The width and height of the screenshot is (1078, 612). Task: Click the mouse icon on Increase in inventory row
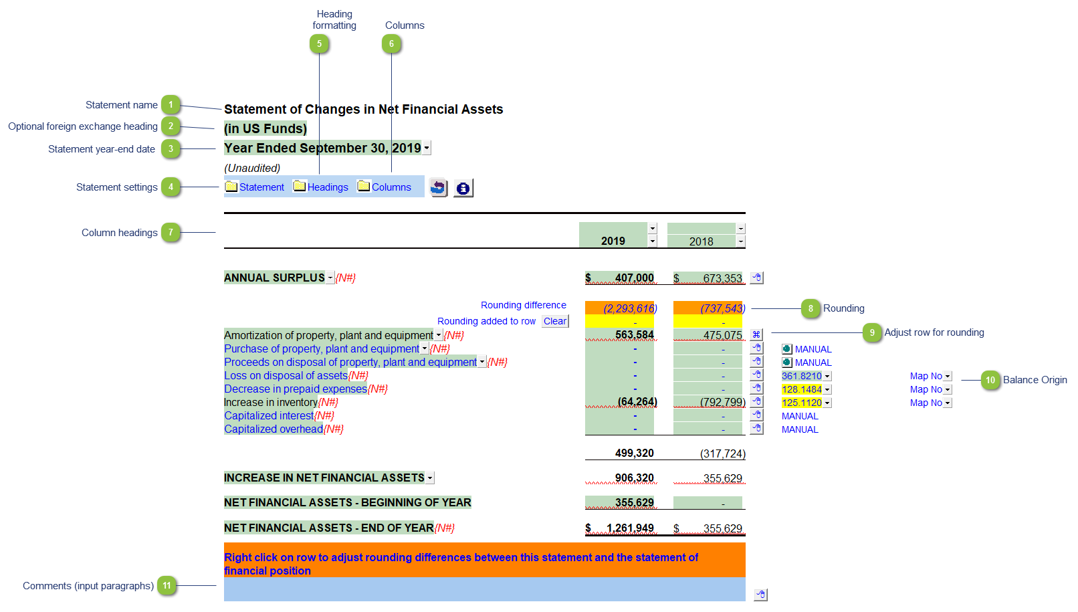756,402
